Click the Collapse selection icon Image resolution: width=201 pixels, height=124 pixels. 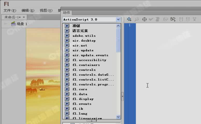tap(188, 19)
